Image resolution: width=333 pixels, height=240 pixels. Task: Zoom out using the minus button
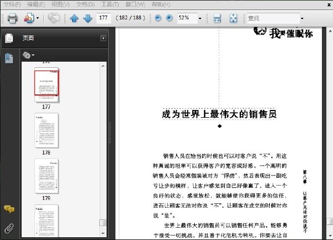(158, 18)
